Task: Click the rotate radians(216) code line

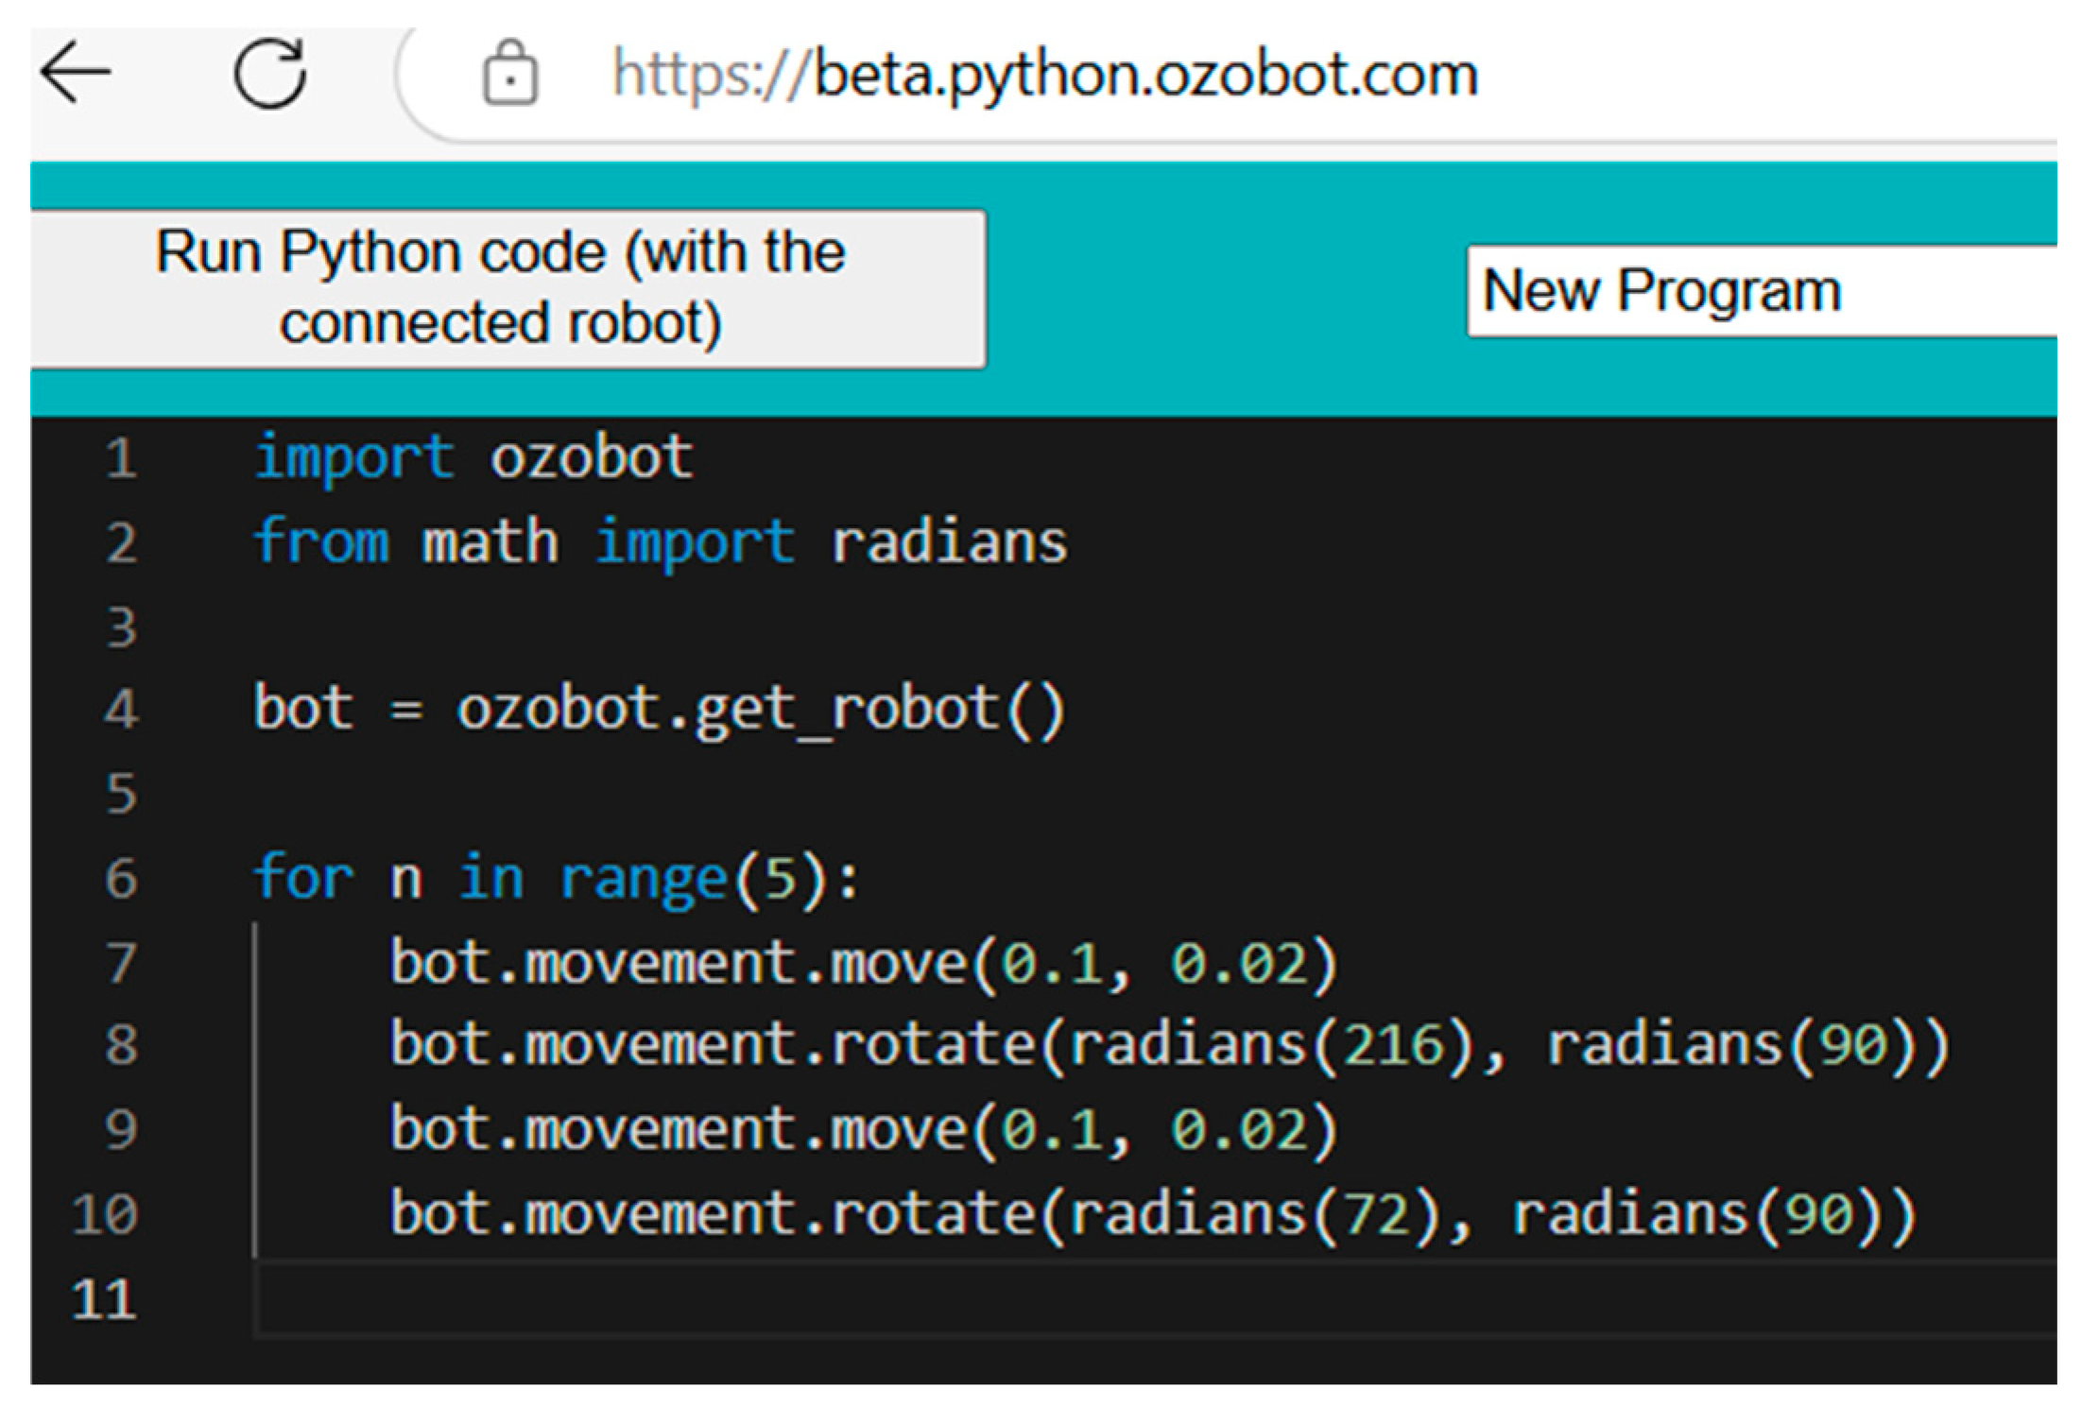Action: [1168, 1047]
